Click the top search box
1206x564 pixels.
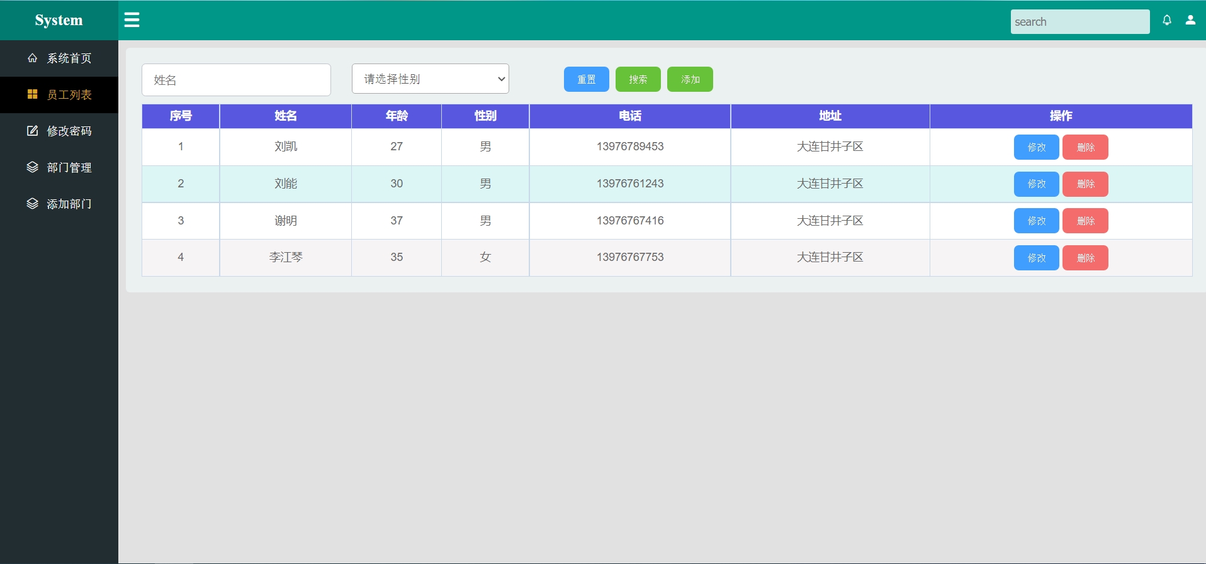pos(1079,22)
